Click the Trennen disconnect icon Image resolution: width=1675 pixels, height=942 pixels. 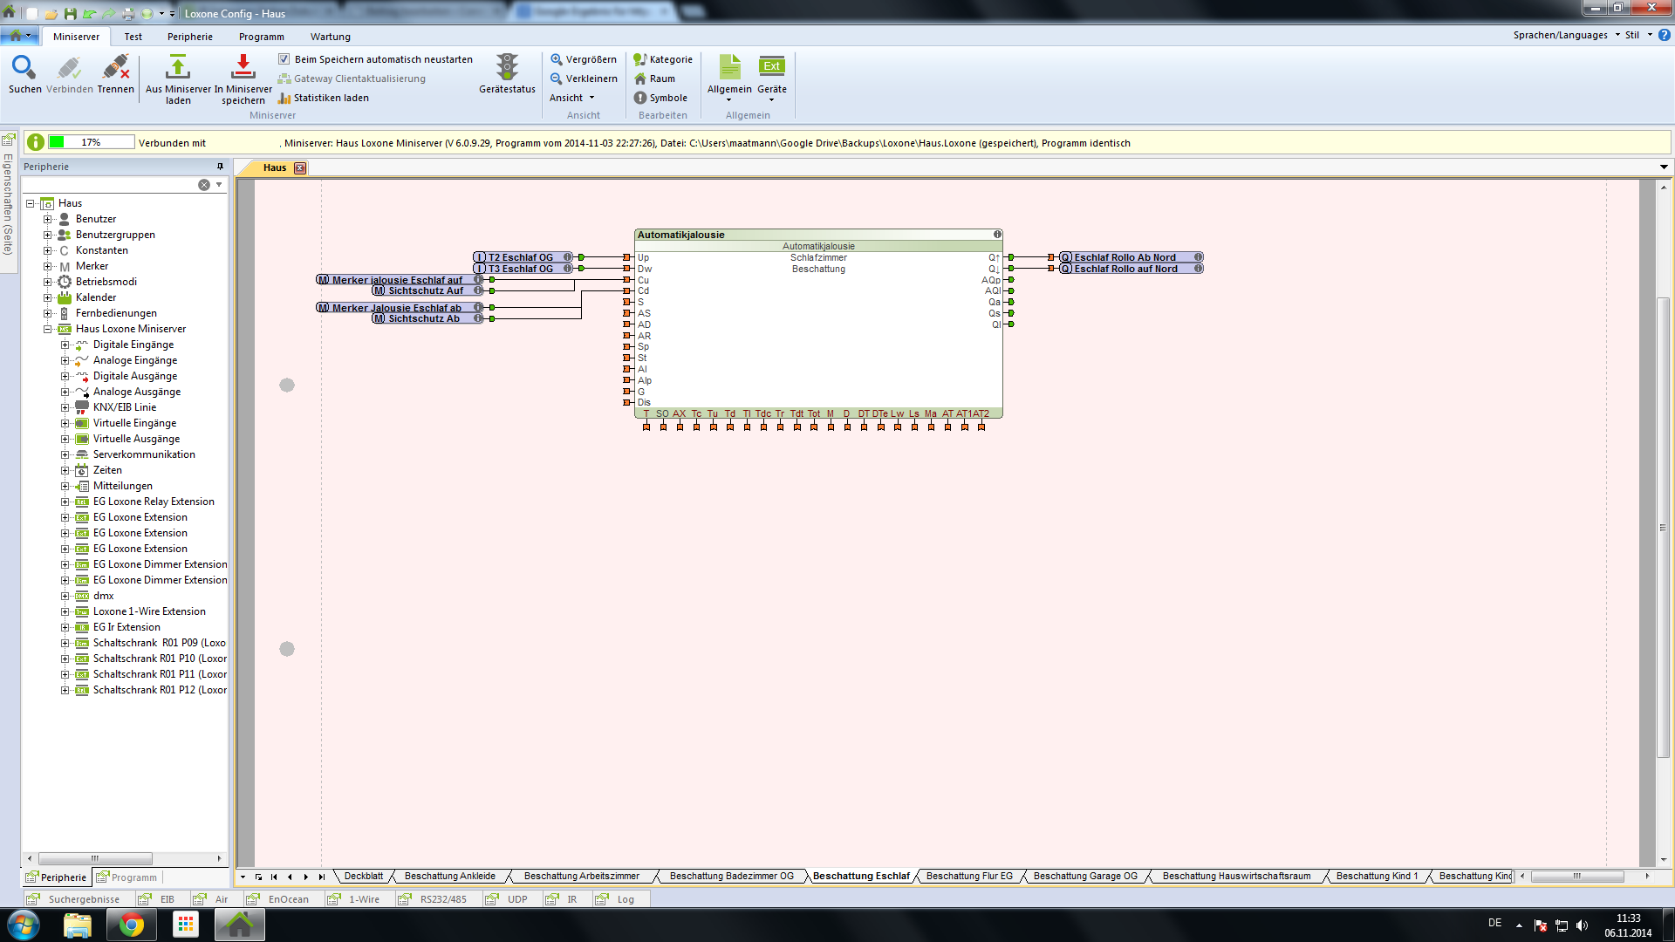115,68
